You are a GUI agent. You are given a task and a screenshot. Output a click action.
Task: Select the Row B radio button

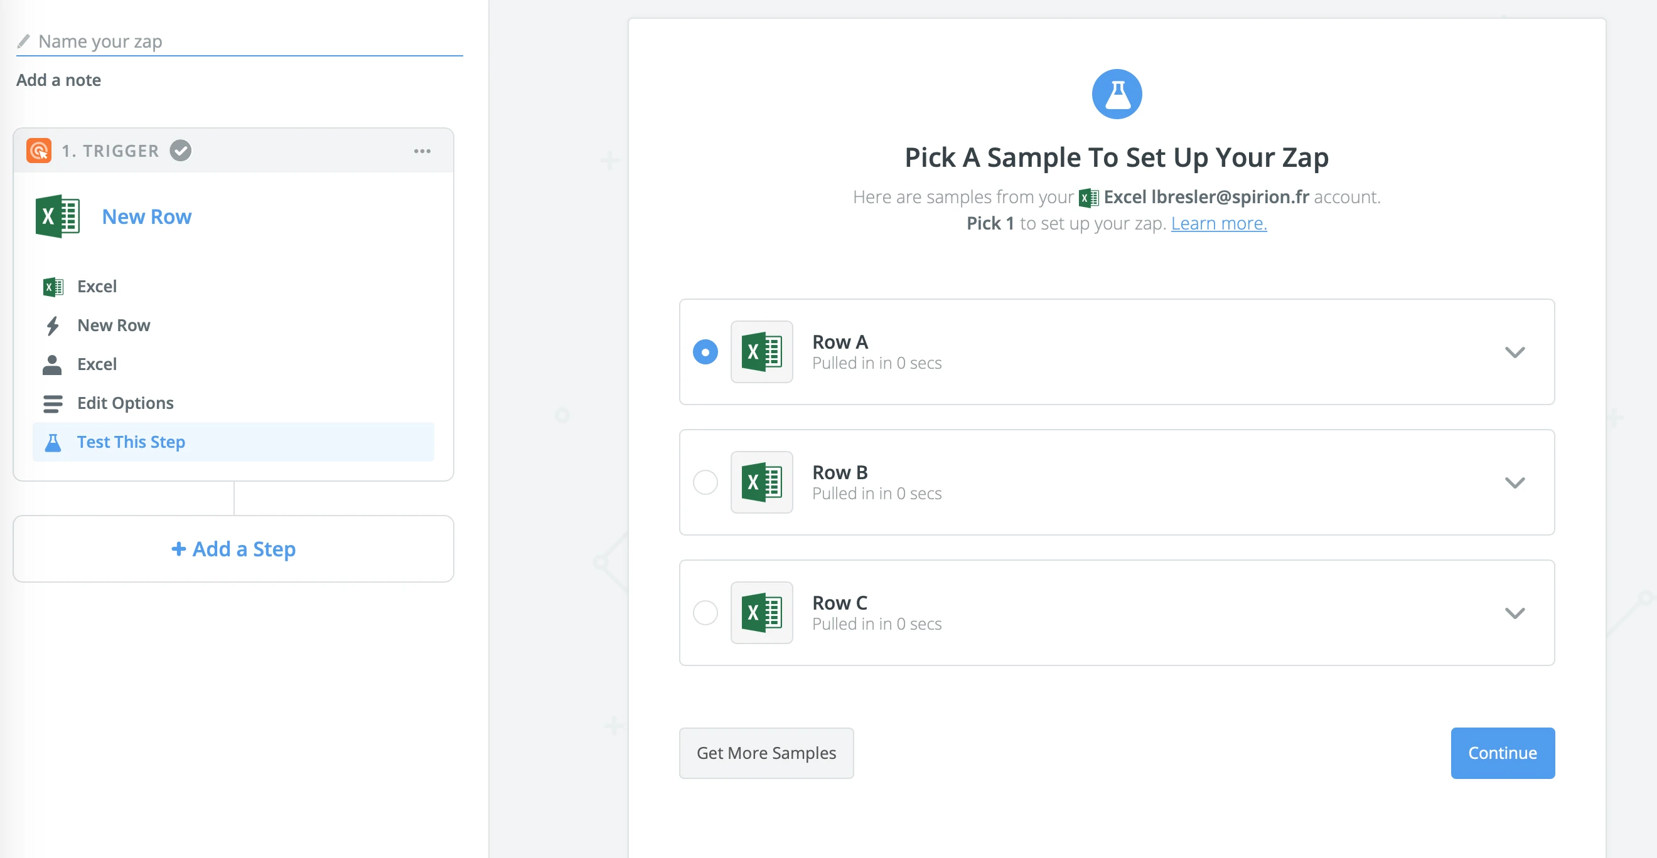coord(705,482)
